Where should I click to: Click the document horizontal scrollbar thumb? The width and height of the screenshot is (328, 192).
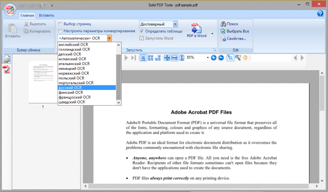point(199,186)
